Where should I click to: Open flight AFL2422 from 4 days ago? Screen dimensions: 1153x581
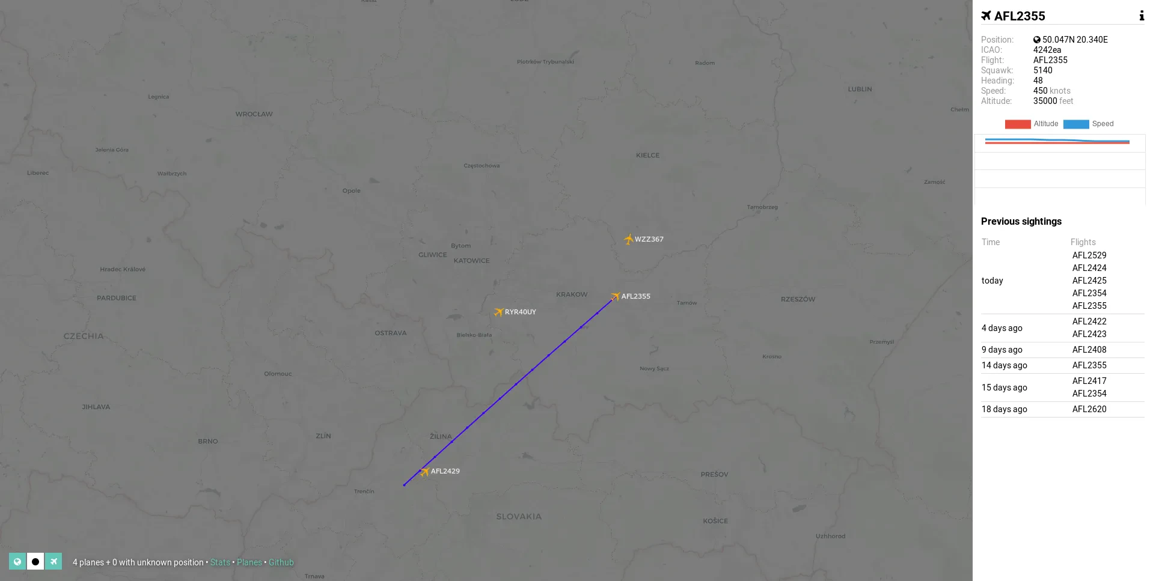click(1089, 321)
